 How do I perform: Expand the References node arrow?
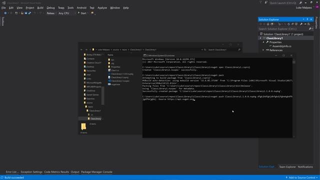263,50
